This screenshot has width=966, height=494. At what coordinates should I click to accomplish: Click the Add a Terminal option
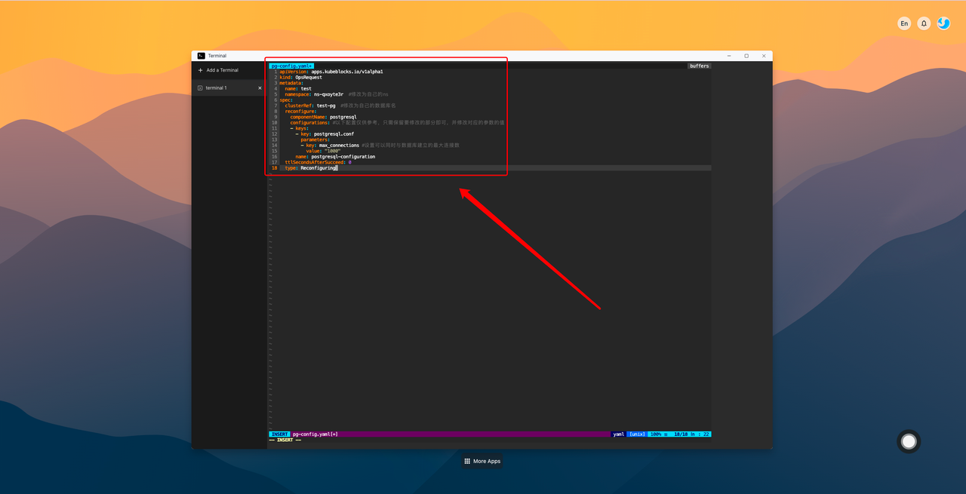coord(221,69)
